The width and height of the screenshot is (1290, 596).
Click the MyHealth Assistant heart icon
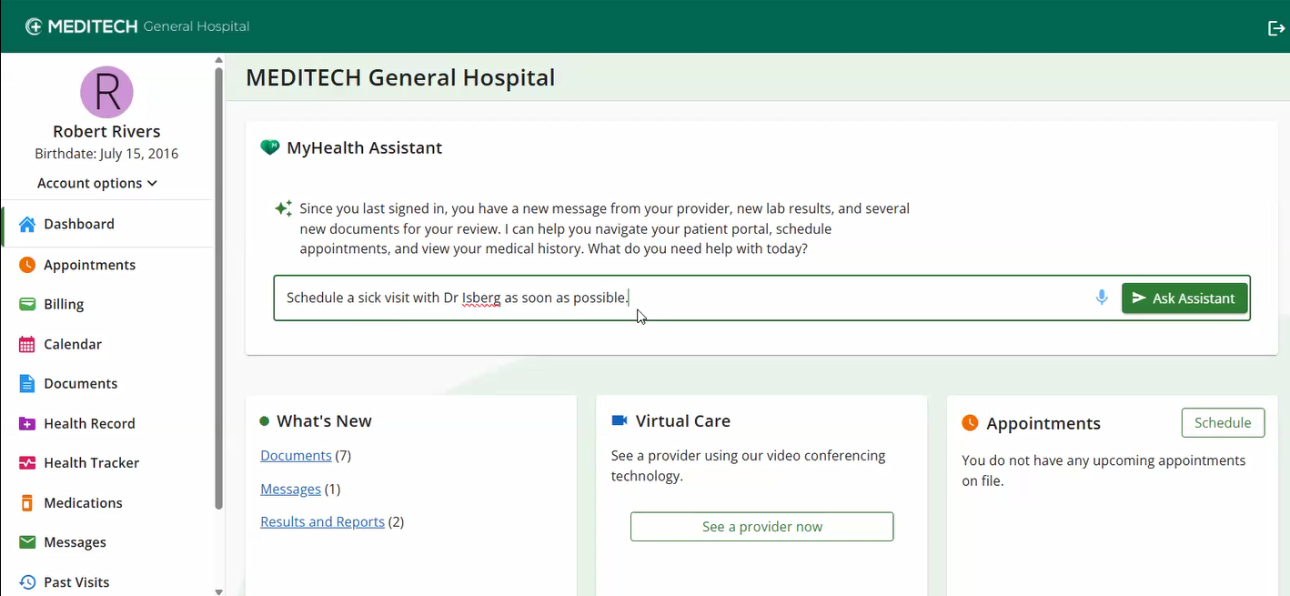[269, 147]
